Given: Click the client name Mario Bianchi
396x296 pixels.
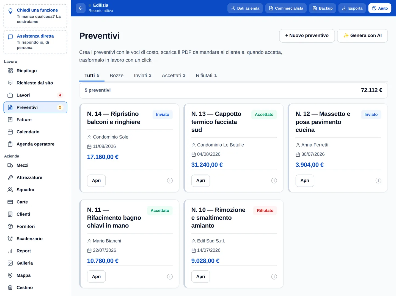Looking at the screenshot, I should click(x=107, y=241).
